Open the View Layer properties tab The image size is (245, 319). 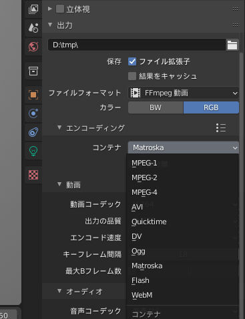(x=33, y=9)
